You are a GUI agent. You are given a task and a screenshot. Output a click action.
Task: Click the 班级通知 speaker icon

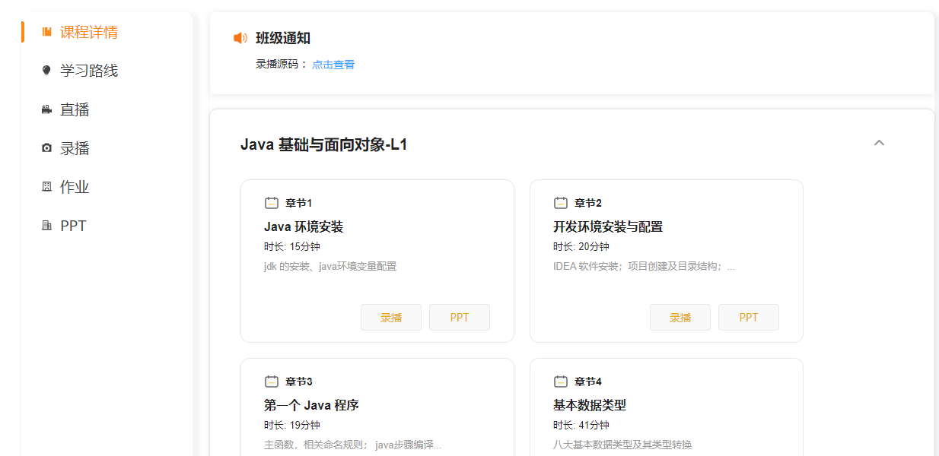[240, 38]
